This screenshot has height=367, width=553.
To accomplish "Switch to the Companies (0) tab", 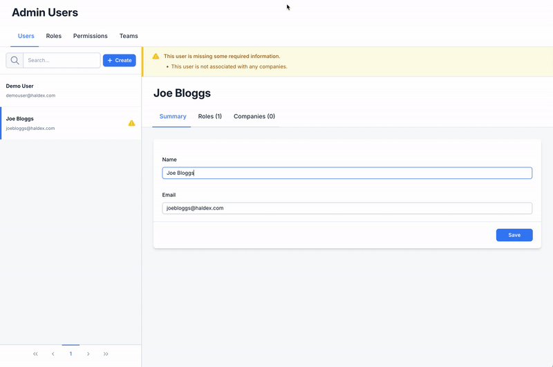I will pos(254,116).
